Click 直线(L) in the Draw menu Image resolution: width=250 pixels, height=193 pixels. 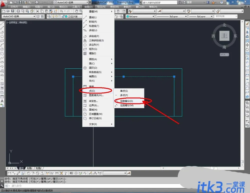(98, 17)
